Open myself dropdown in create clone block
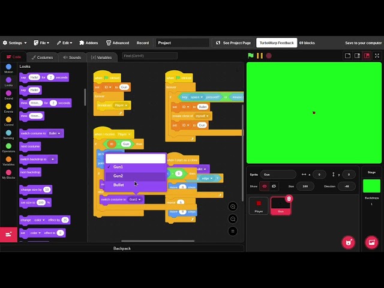Viewport: 384px width, 288px height. pos(202,116)
